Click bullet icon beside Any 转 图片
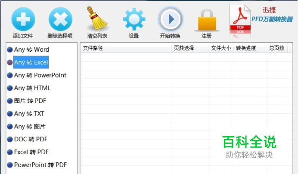 coord(10,127)
